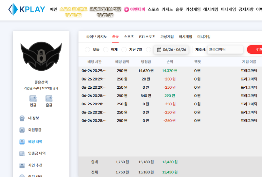Switch to the 라이브 카지노 tab

coord(97,37)
